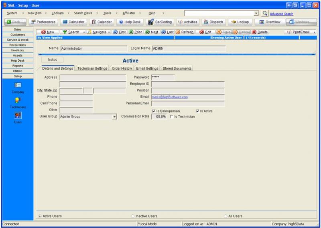Open the Calendar tool

102,22
